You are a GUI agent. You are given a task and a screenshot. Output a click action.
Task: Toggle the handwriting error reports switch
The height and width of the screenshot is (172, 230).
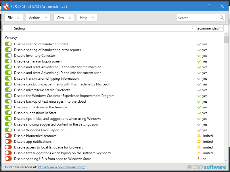point(8,50)
